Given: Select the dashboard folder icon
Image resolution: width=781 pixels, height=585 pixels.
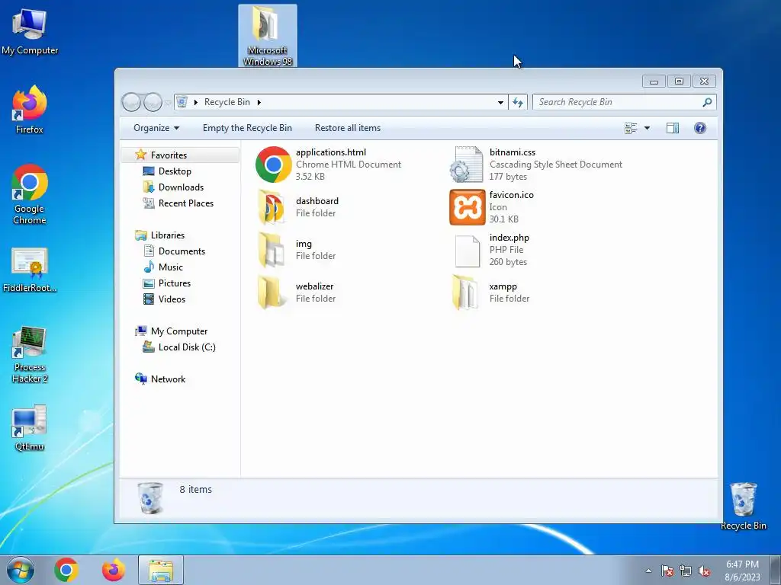Looking at the screenshot, I should pyautogui.click(x=272, y=207).
